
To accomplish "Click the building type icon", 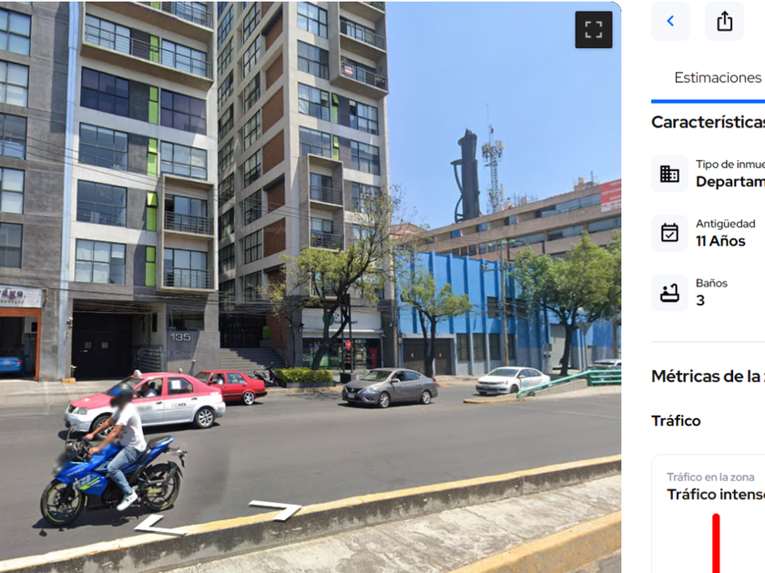I will click(x=669, y=174).
